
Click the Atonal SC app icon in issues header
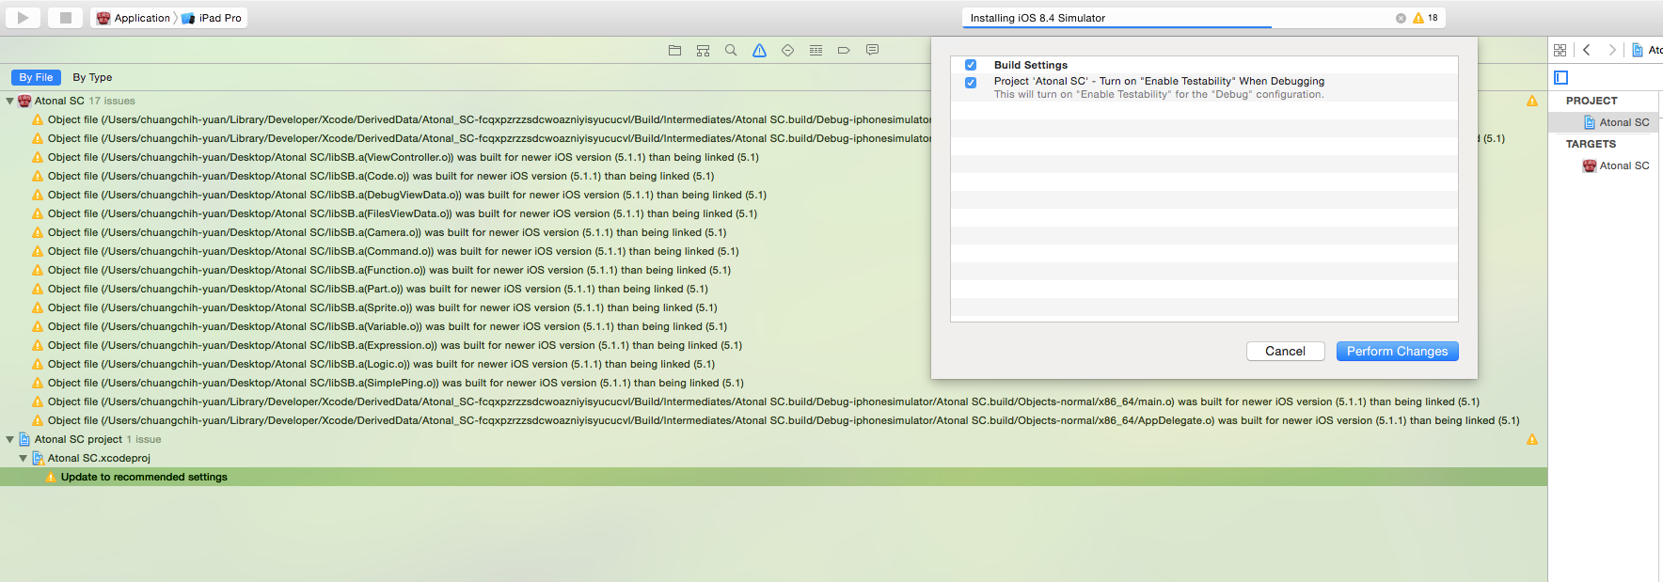tap(24, 101)
